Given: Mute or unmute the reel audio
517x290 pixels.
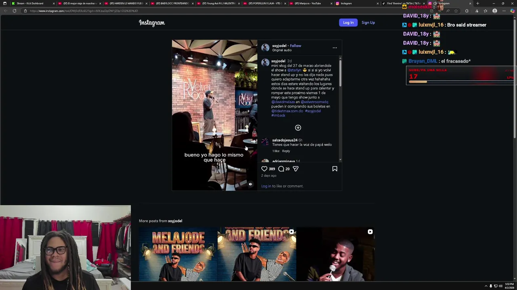Looking at the screenshot, I should 250,184.
